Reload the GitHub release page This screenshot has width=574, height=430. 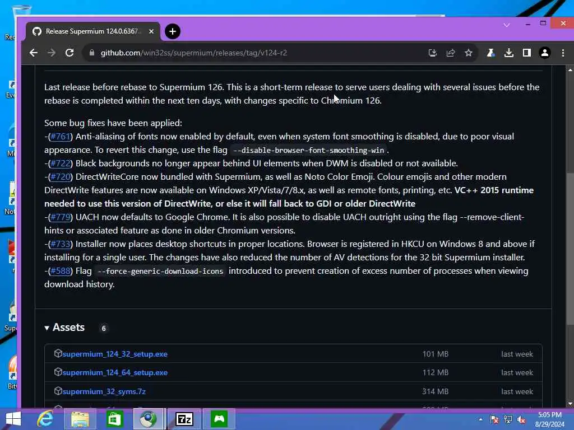point(70,53)
